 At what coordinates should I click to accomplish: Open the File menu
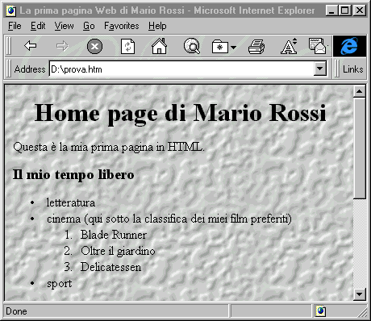[15, 26]
